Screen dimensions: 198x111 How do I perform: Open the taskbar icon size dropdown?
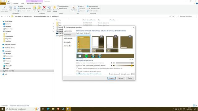(x=133, y=74)
